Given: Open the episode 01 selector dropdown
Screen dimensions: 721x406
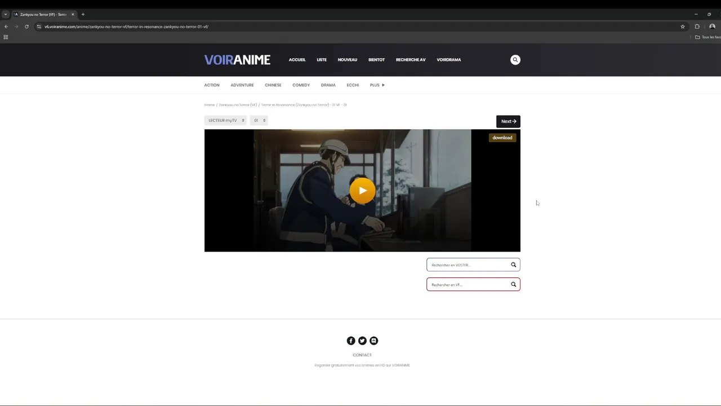Looking at the screenshot, I should (259, 120).
